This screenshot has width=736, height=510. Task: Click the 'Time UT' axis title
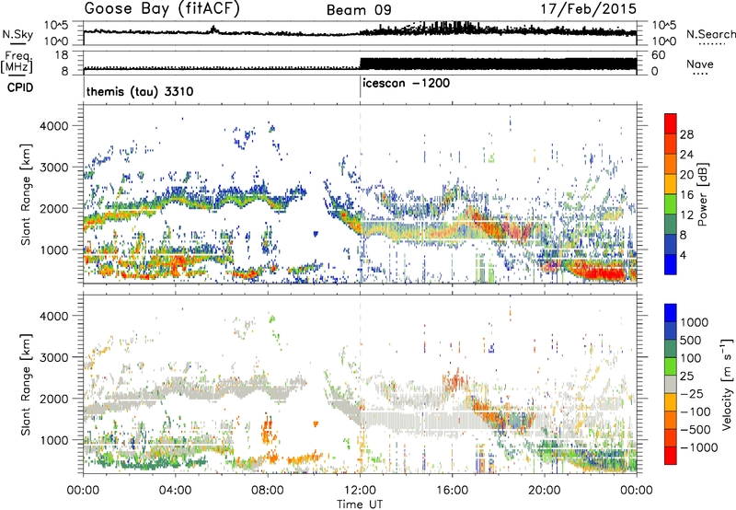[x=360, y=504]
